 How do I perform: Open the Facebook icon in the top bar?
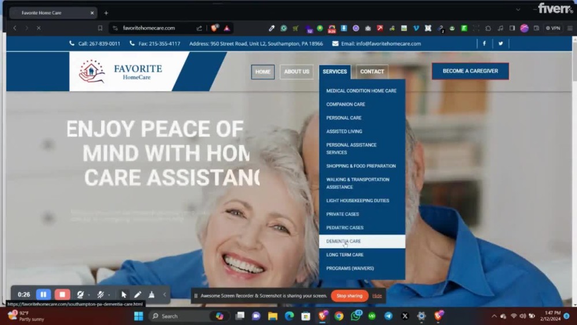[484, 43]
